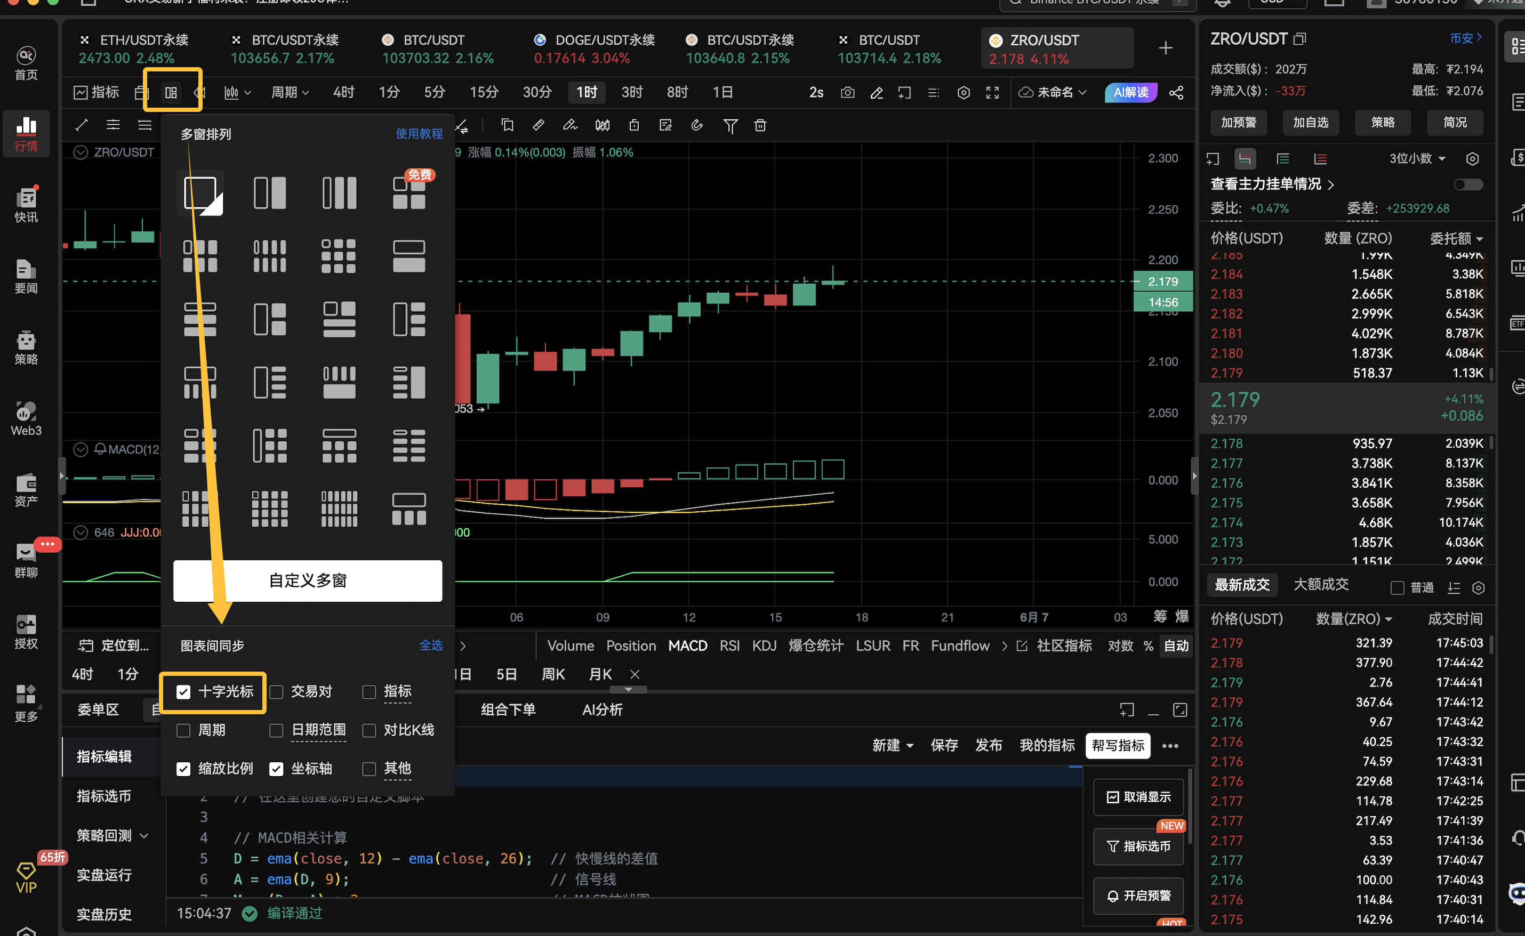1525x936 pixels.
Task: Click the 加预警 button
Action: coord(1238,123)
